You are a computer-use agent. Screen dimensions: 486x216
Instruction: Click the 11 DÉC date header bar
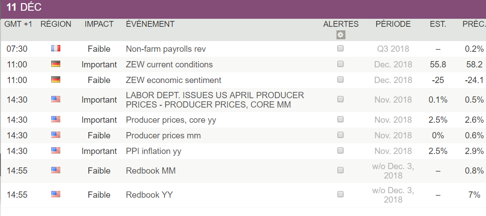(243, 8)
